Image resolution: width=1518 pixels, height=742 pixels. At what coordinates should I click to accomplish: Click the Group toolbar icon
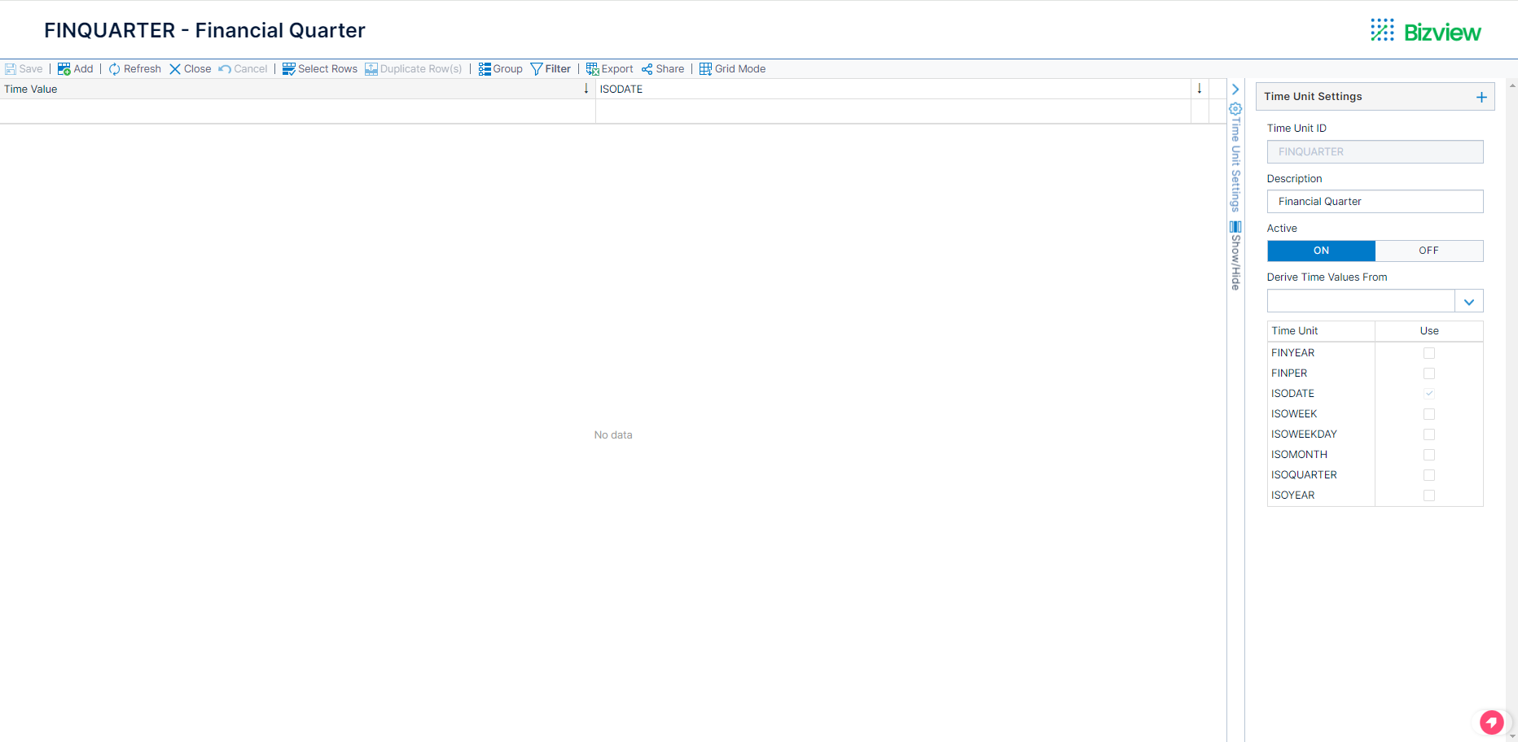(485, 69)
